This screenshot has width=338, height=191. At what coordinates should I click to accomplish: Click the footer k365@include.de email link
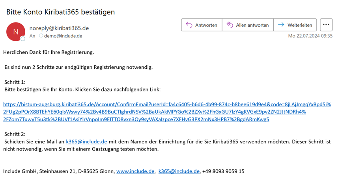click(x=179, y=171)
